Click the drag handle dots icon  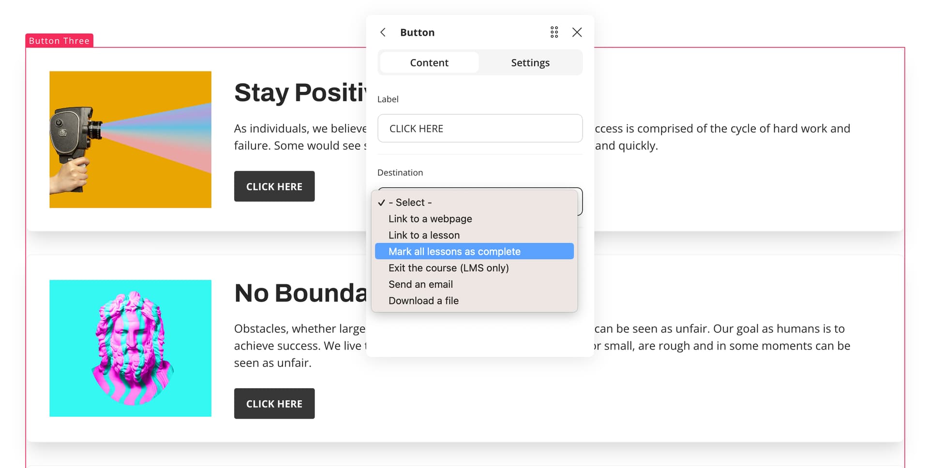tap(554, 32)
